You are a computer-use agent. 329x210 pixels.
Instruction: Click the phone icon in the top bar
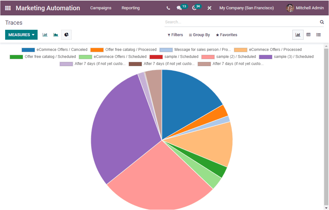pos(168,8)
